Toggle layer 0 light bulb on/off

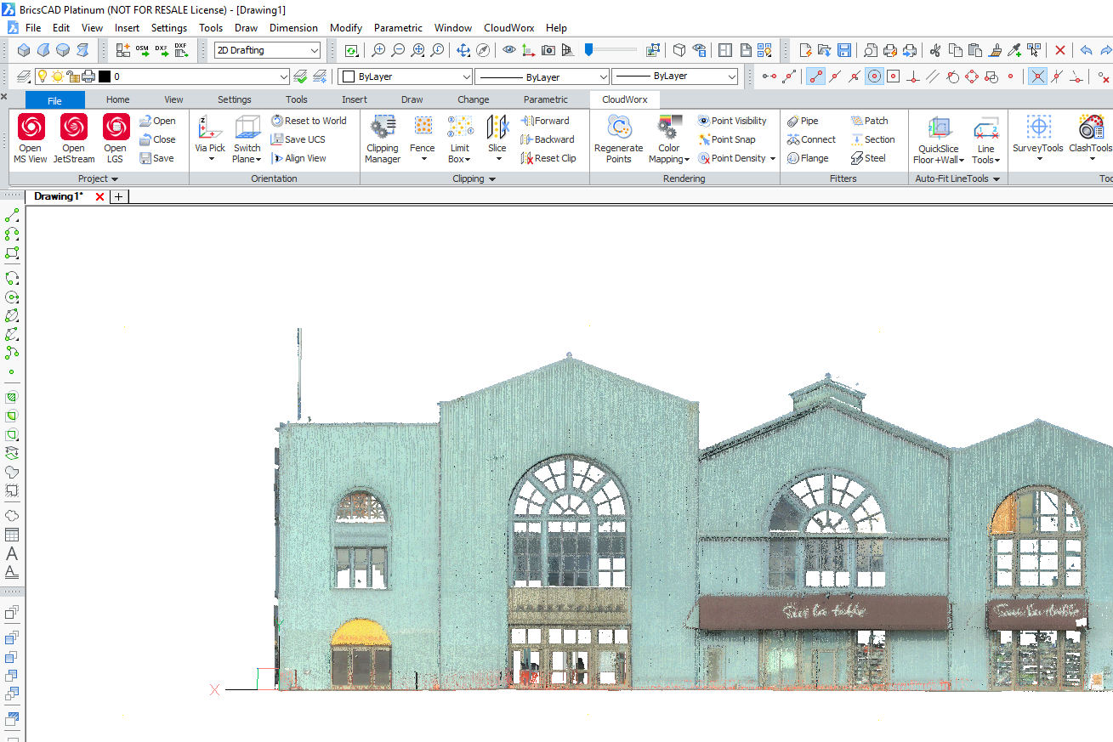(x=42, y=76)
